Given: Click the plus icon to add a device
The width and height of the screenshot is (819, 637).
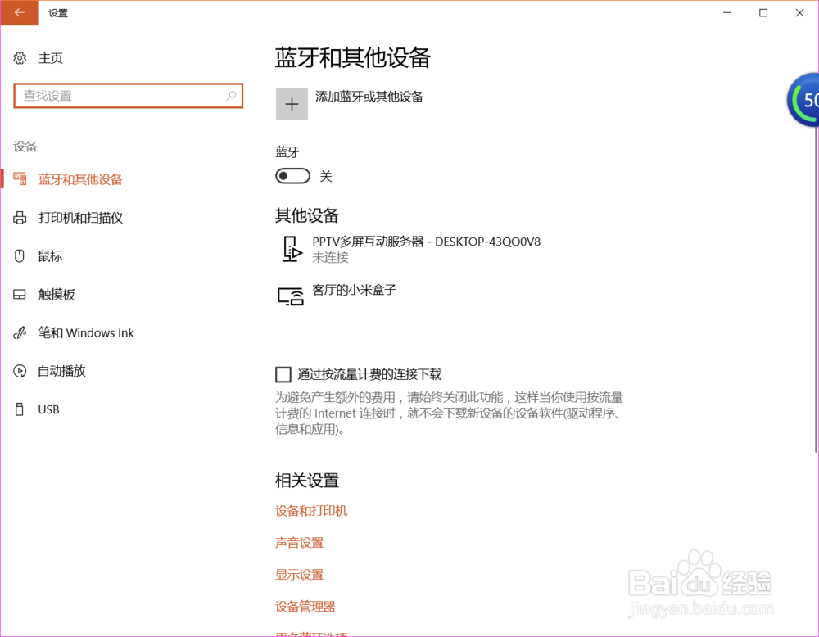Looking at the screenshot, I should tap(292, 104).
